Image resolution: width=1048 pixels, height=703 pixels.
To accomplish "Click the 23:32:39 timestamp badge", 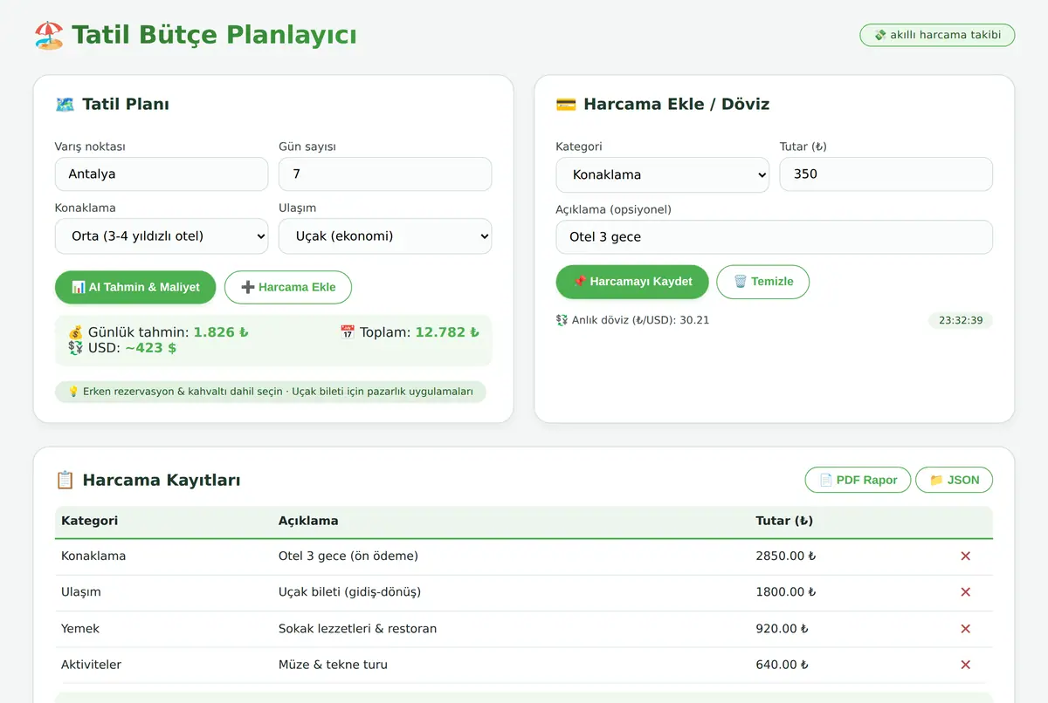I will [961, 320].
